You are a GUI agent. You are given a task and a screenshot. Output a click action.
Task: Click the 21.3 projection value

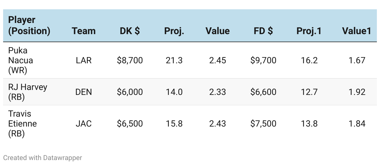(x=174, y=60)
